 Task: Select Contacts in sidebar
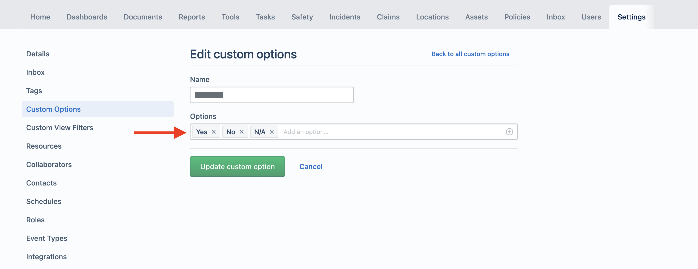41,183
